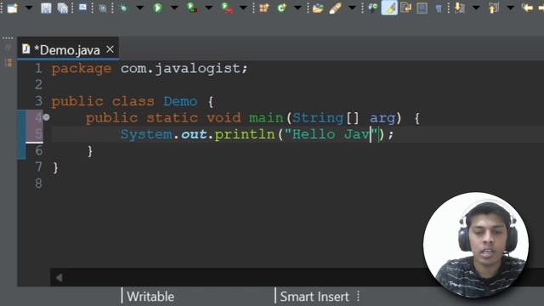Click the 'package' keyword on line 1
This screenshot has width=544, height=306.
[x=82, y=69]
